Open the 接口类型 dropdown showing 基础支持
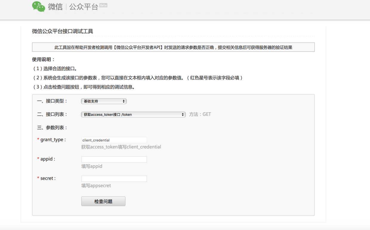The height and width of the screenshot is (230, 370). [x=104, y=101]
